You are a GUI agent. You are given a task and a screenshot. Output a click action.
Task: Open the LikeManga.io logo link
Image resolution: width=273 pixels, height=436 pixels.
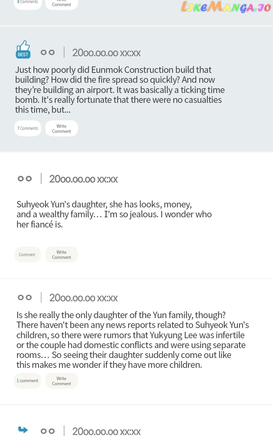click(226, 7)
